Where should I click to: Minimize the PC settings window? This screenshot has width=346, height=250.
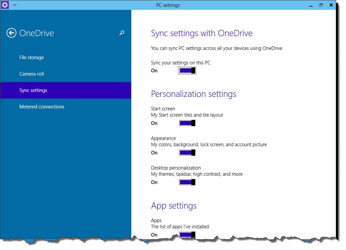tap(311, 5)
